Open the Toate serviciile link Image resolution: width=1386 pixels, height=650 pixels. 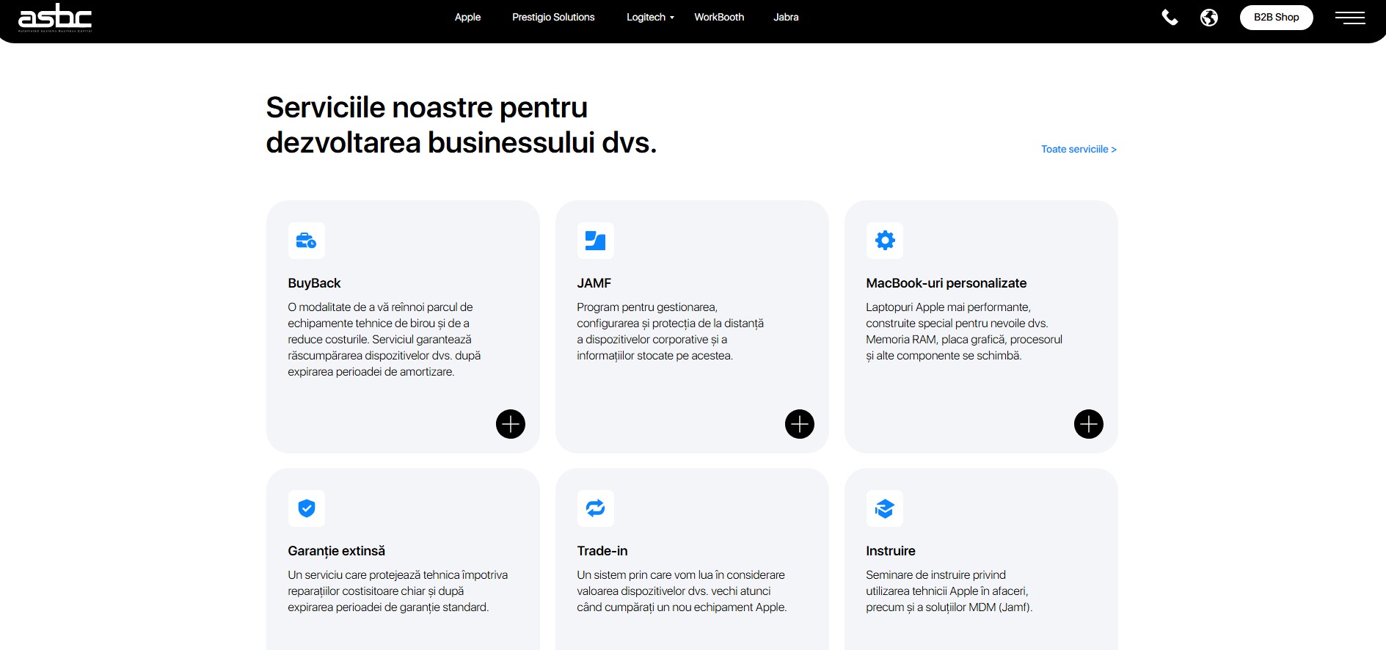click(x=1079, y=149)
